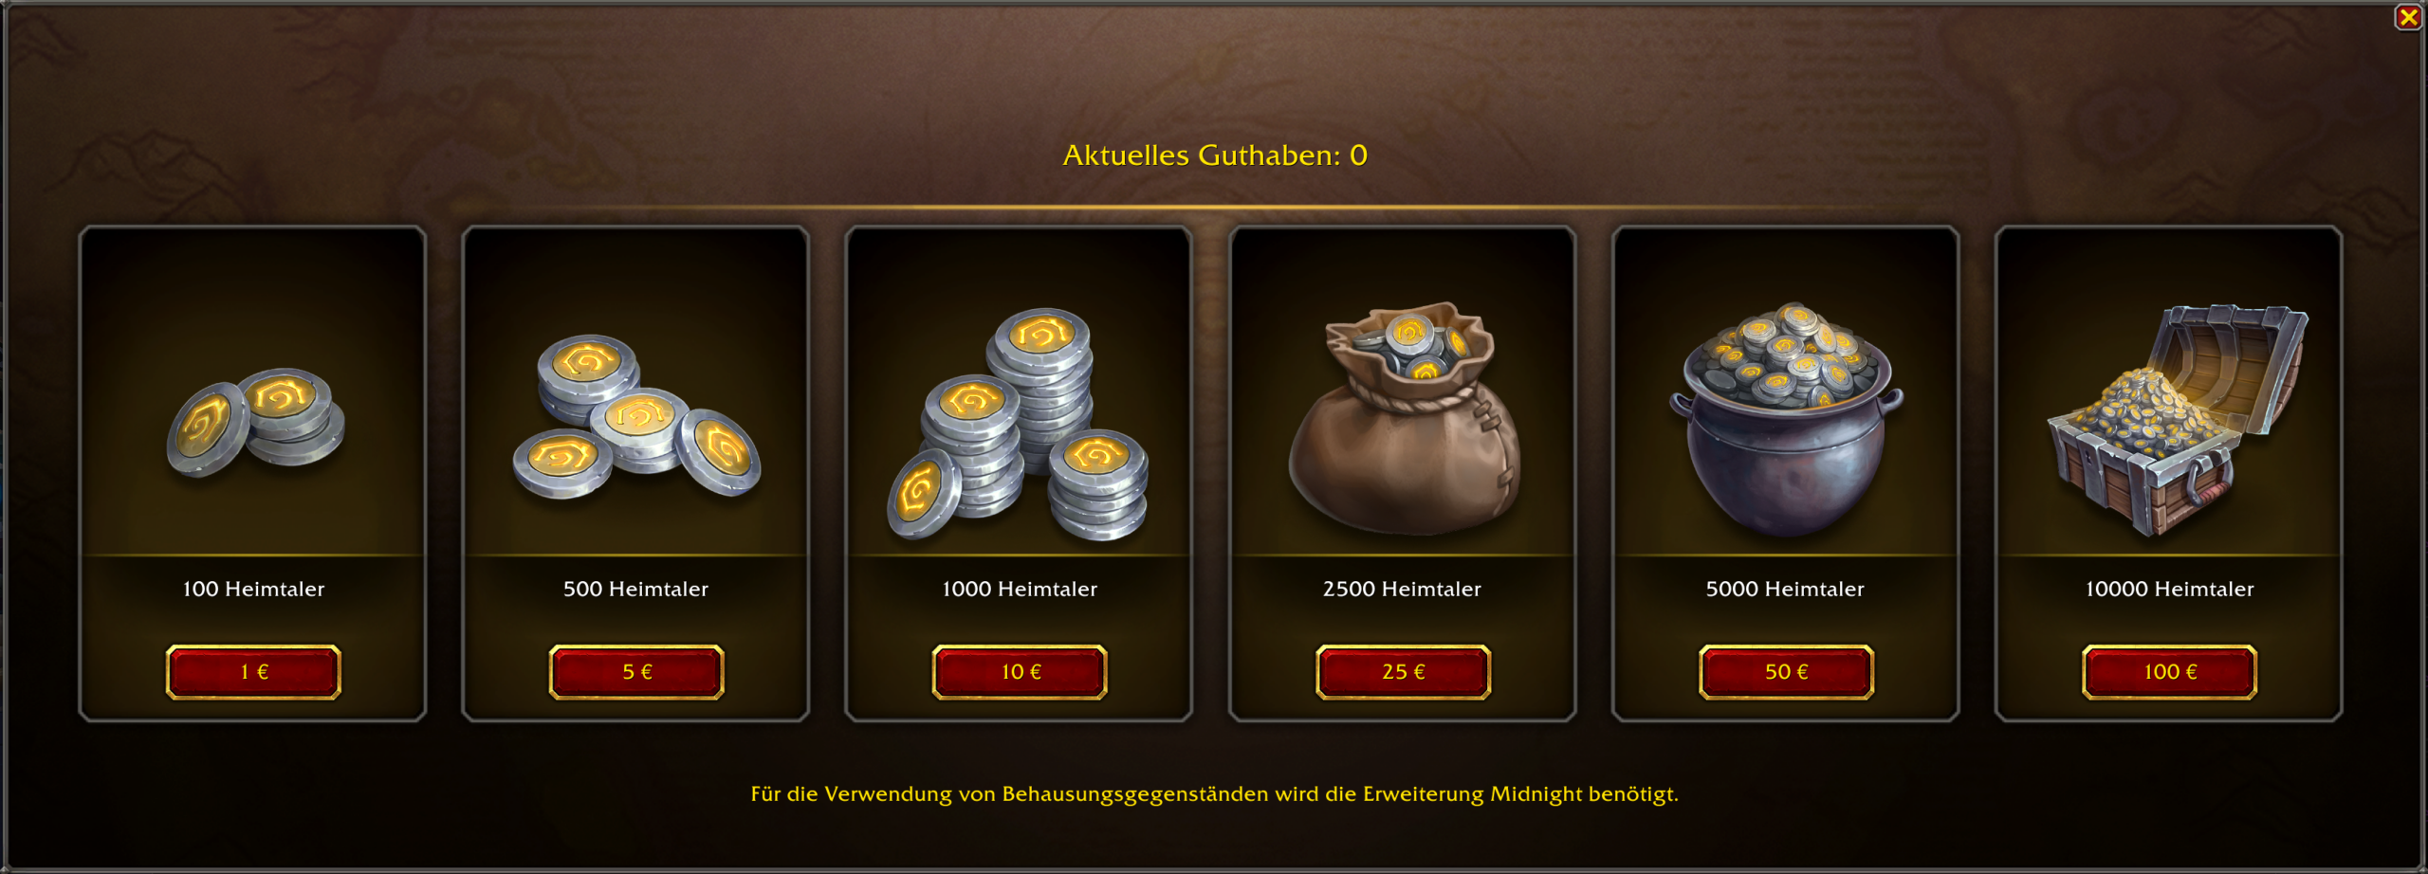Click the 25 € price button
The height and width of the screenshot is (874, 2428).
1403,672
